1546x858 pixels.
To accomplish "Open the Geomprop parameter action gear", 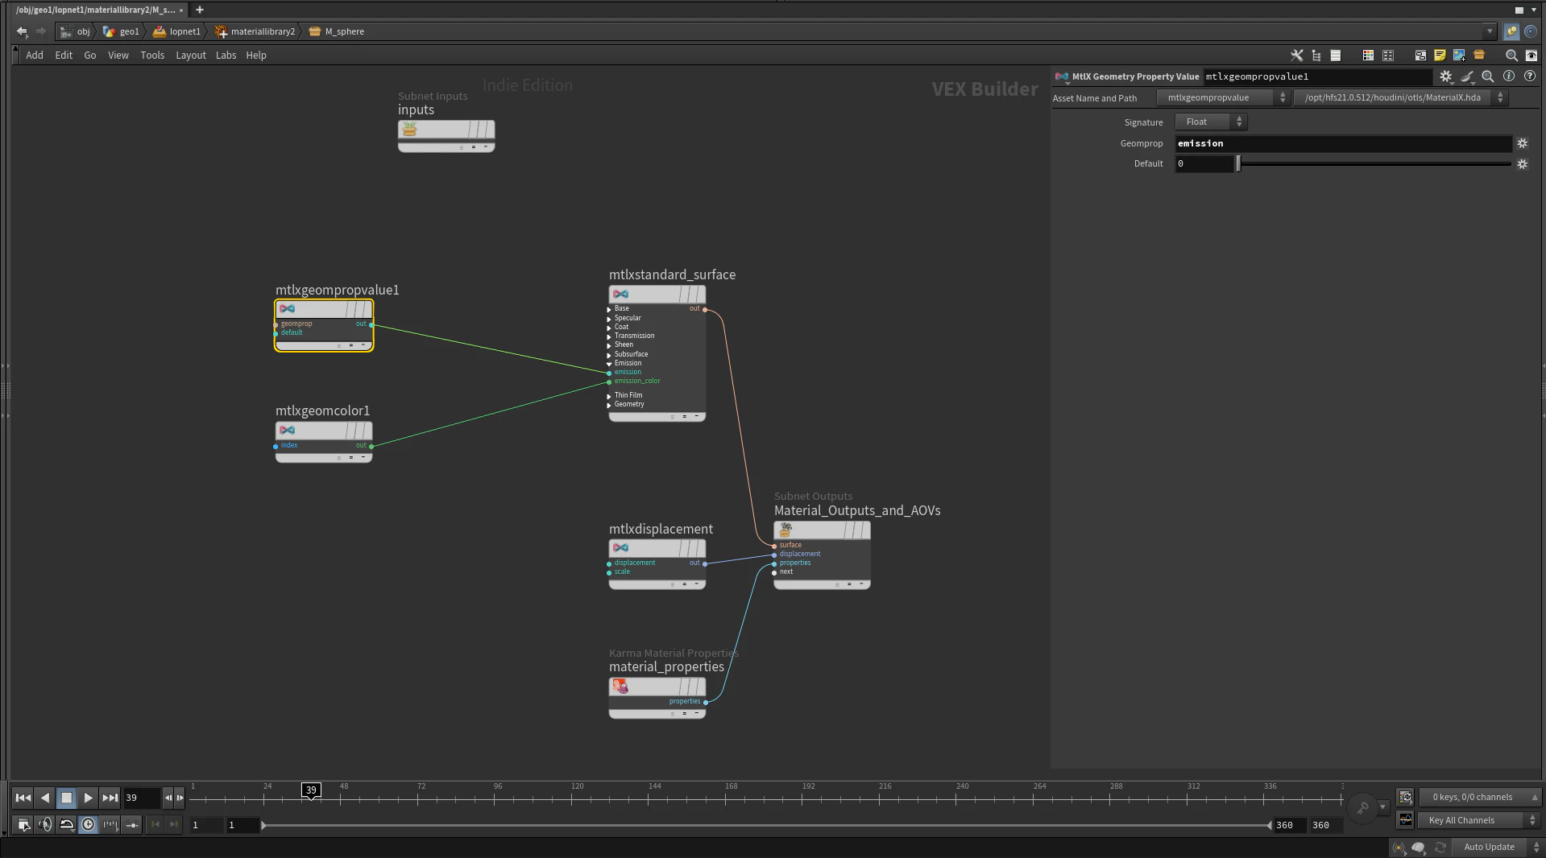I will 1523,143.
